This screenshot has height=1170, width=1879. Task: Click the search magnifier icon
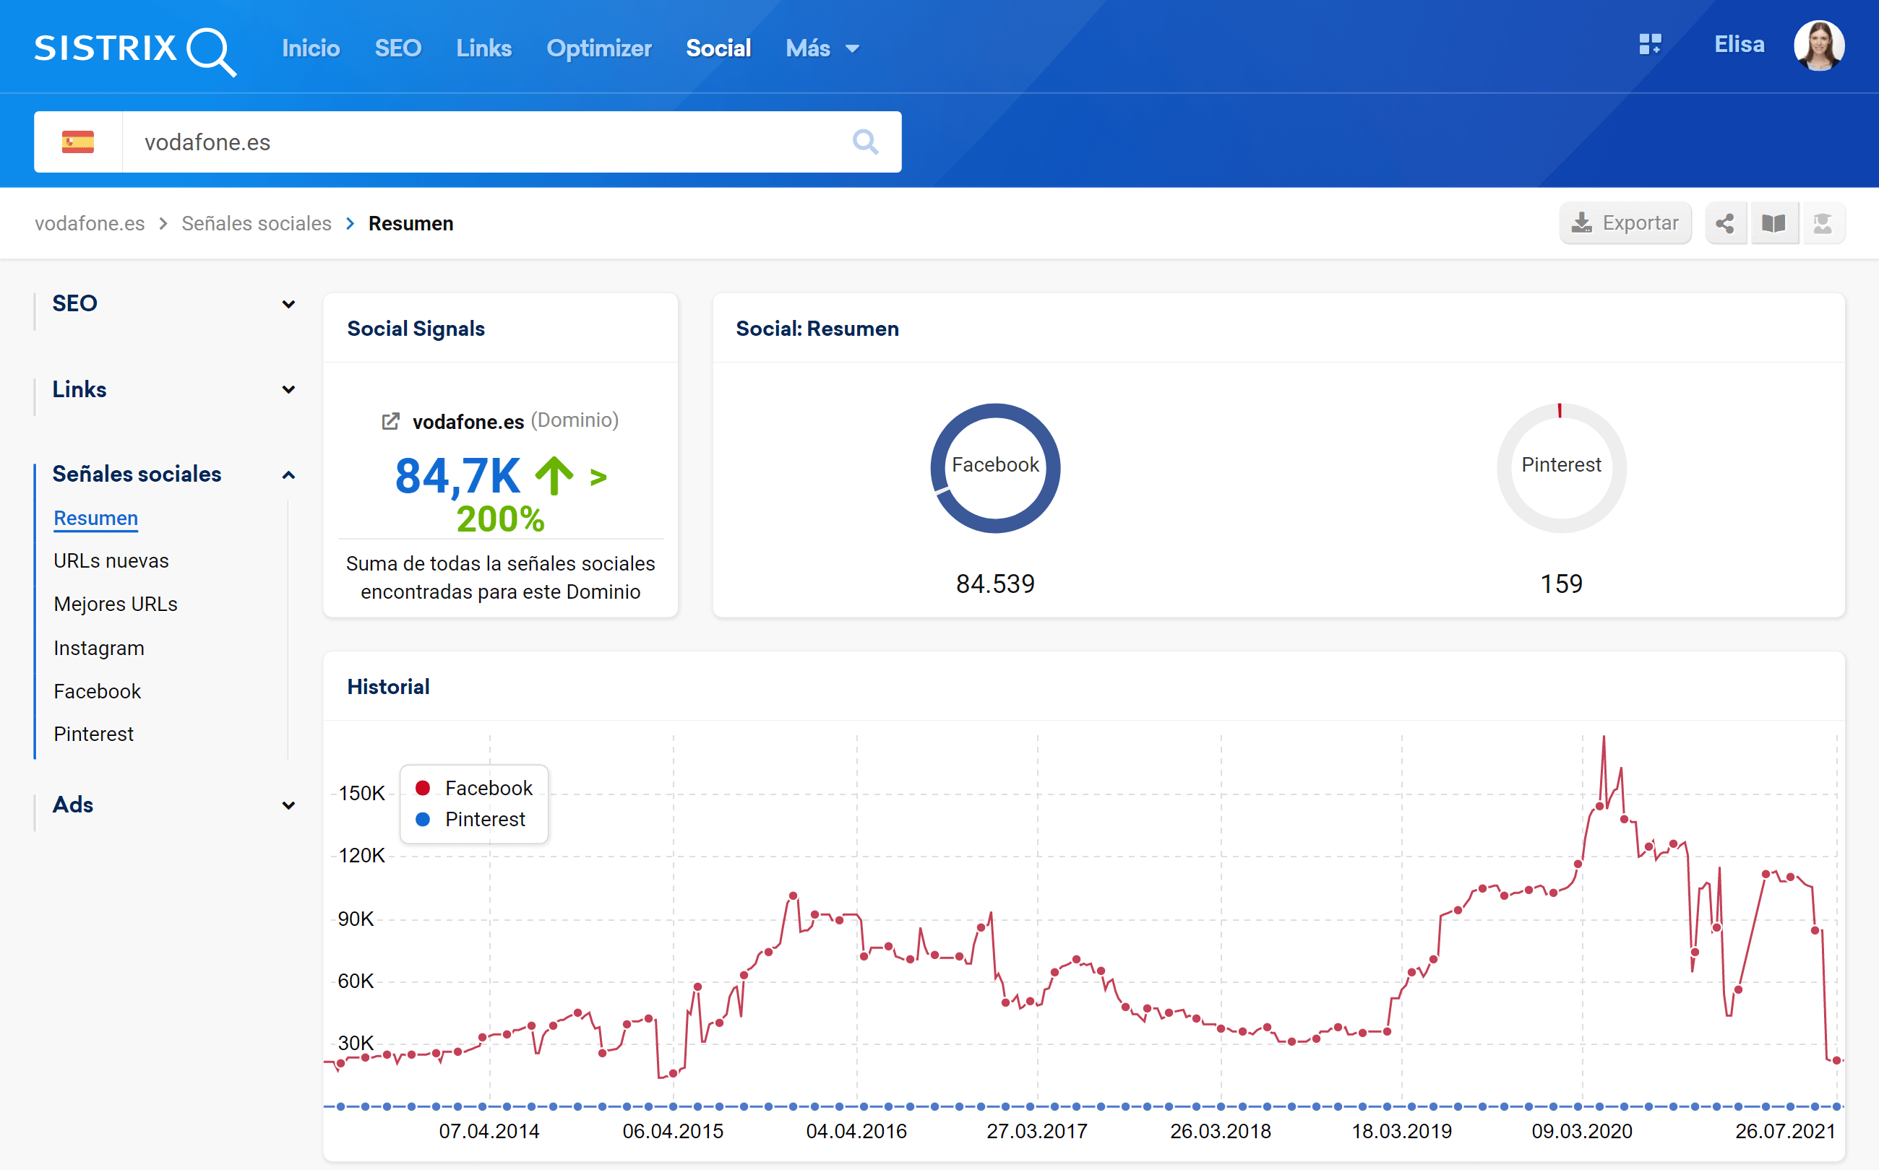pos(865,142)
